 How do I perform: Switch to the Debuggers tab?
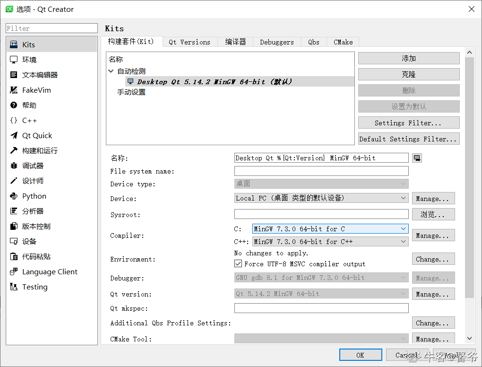point(277,42)
